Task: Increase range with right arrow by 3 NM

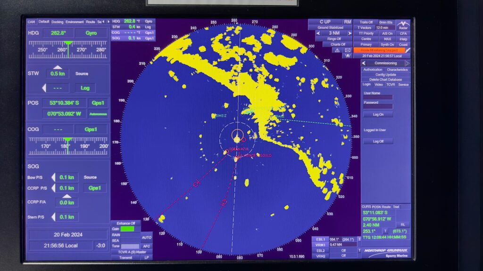Action: (x=349, y=33)
